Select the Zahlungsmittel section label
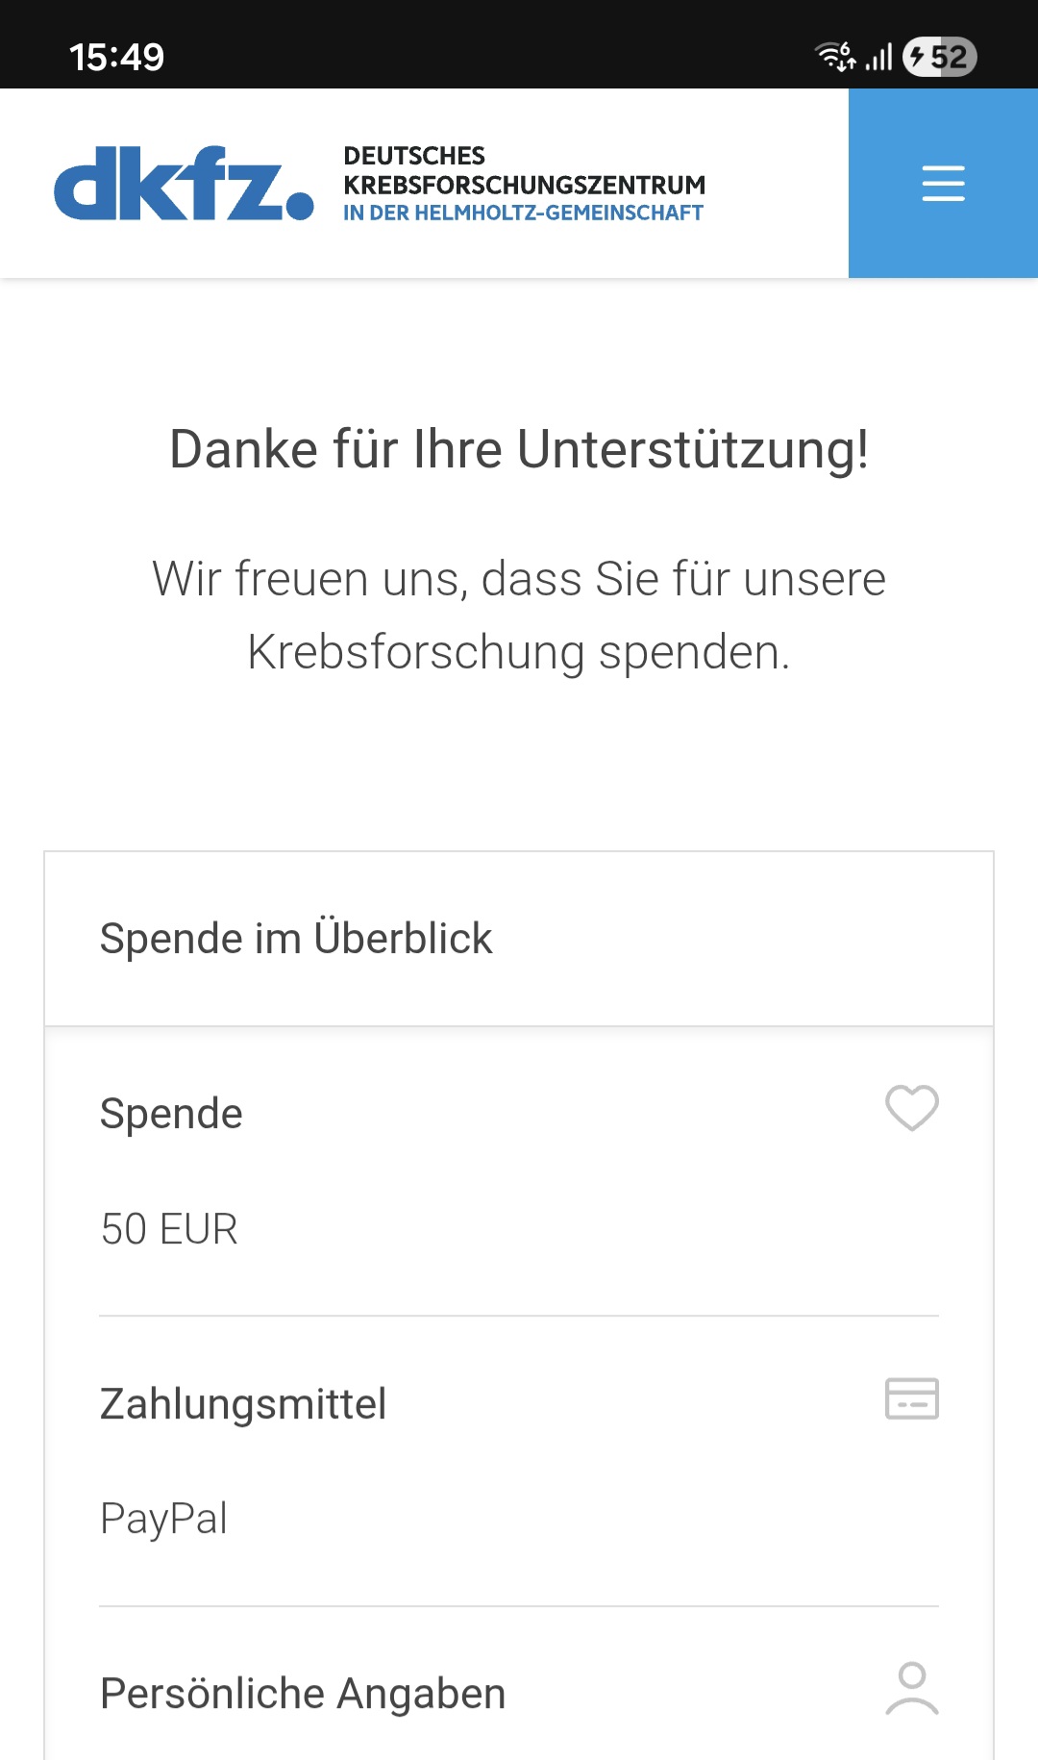This screenshot has height=1760, width=1038. 243,1404
